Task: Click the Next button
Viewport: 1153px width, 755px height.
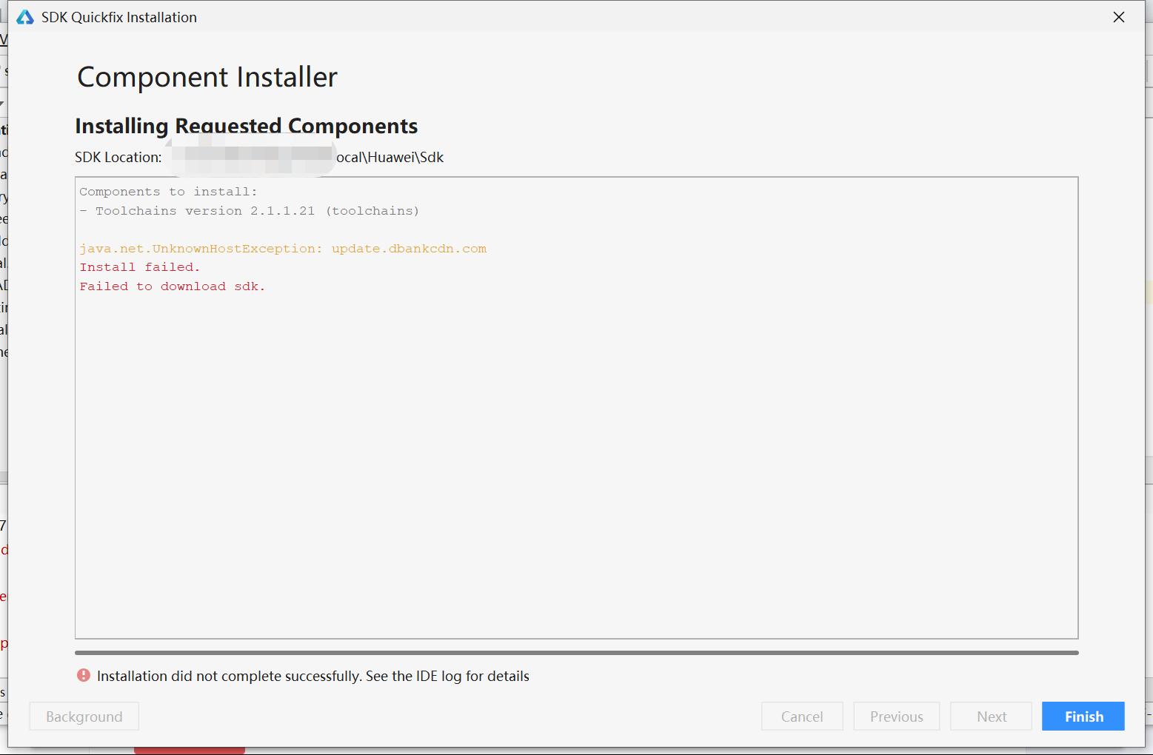Action: point(991,716)
